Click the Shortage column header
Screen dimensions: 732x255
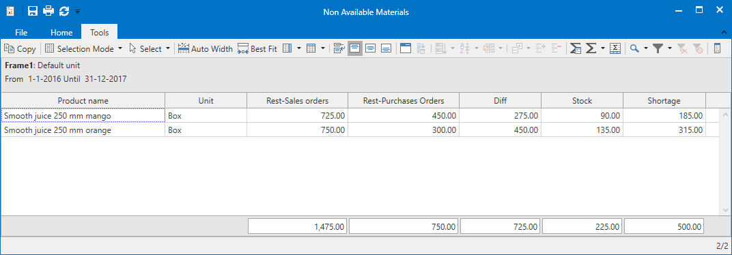point(664,101)
